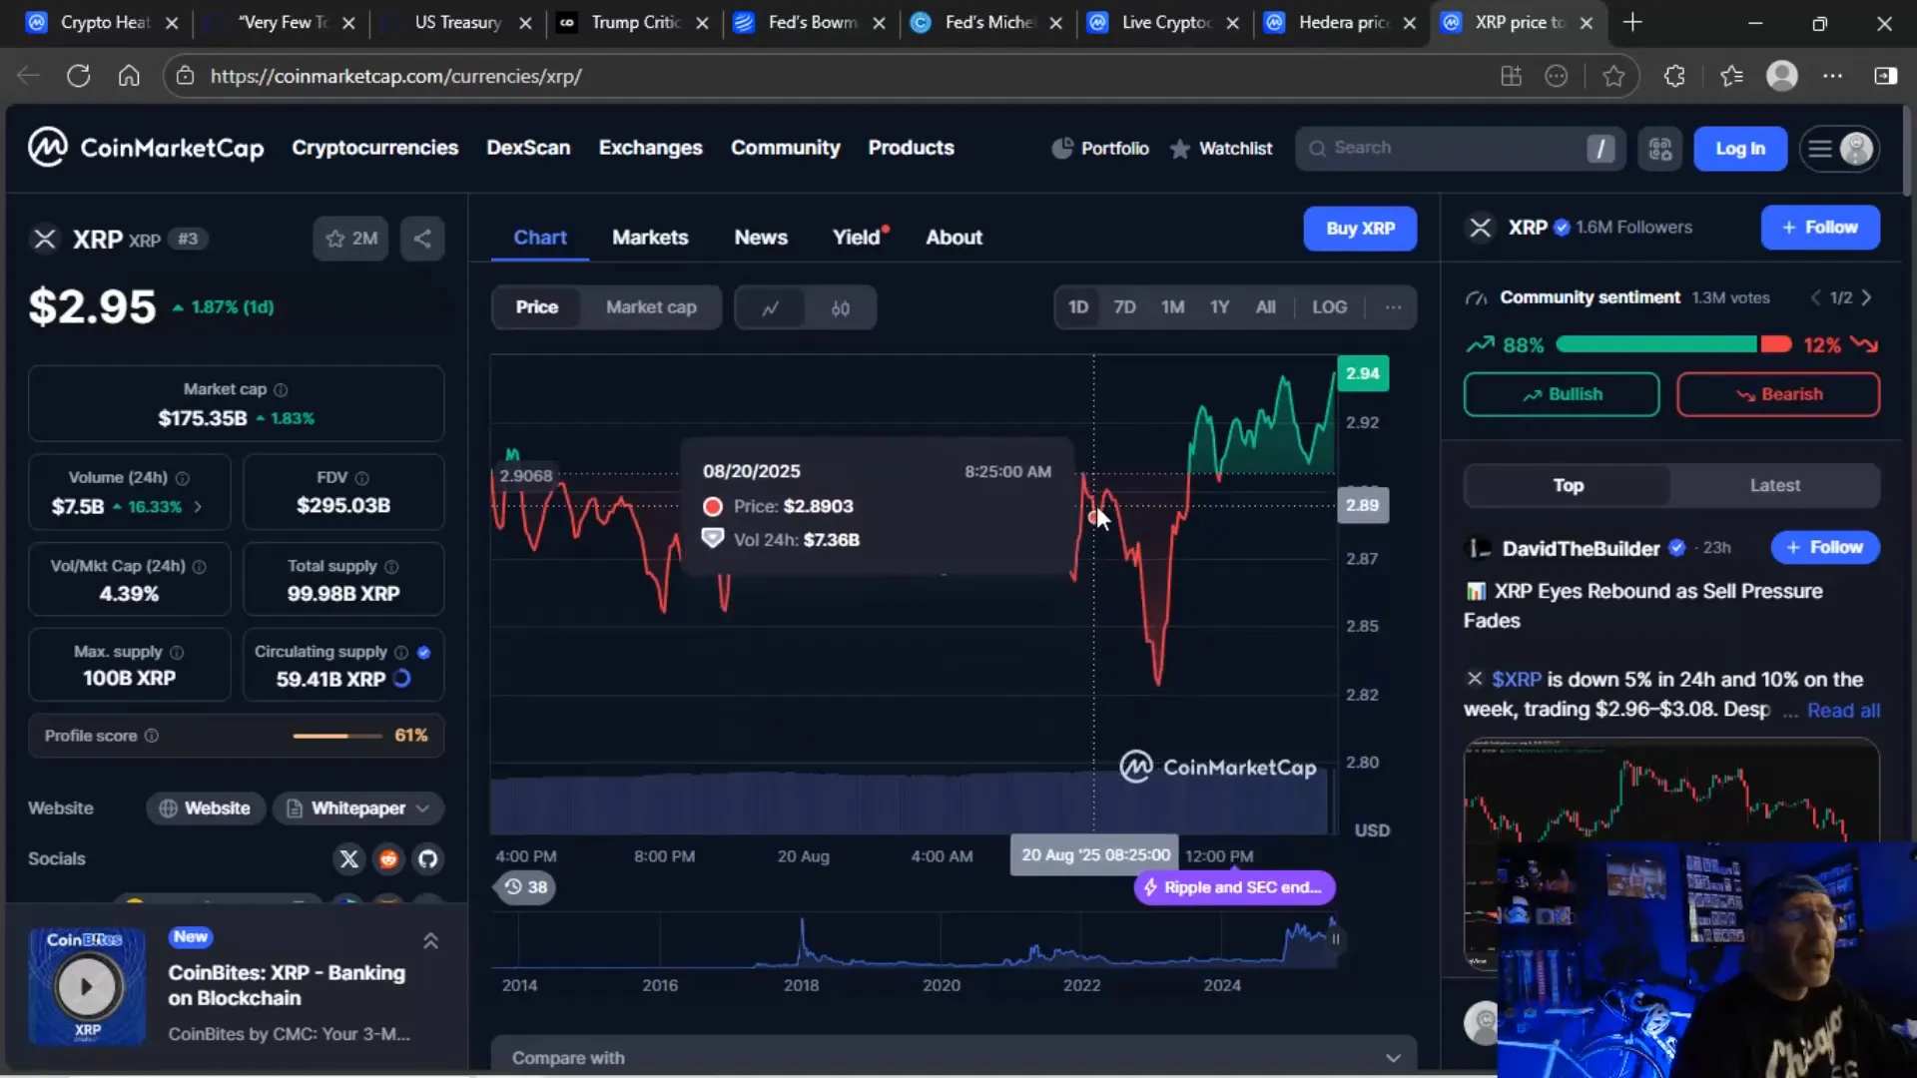
Task: Open a new browser tab
Action: (x=1632, y=22)
